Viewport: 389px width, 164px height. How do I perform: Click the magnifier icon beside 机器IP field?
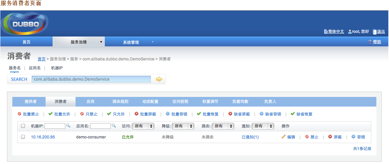point(68,126)
